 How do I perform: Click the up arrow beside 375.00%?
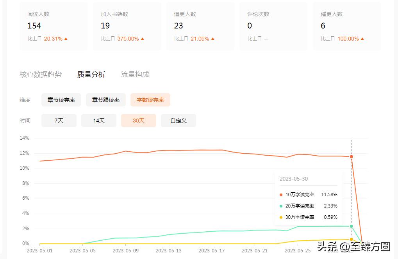(143, 39)
